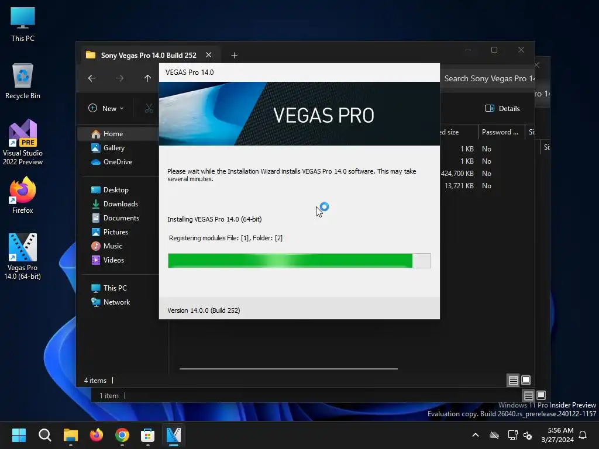Open This PC desktop icon
Image resolution: width=599 pixels, height=449 pixels.
click(23, 23)
